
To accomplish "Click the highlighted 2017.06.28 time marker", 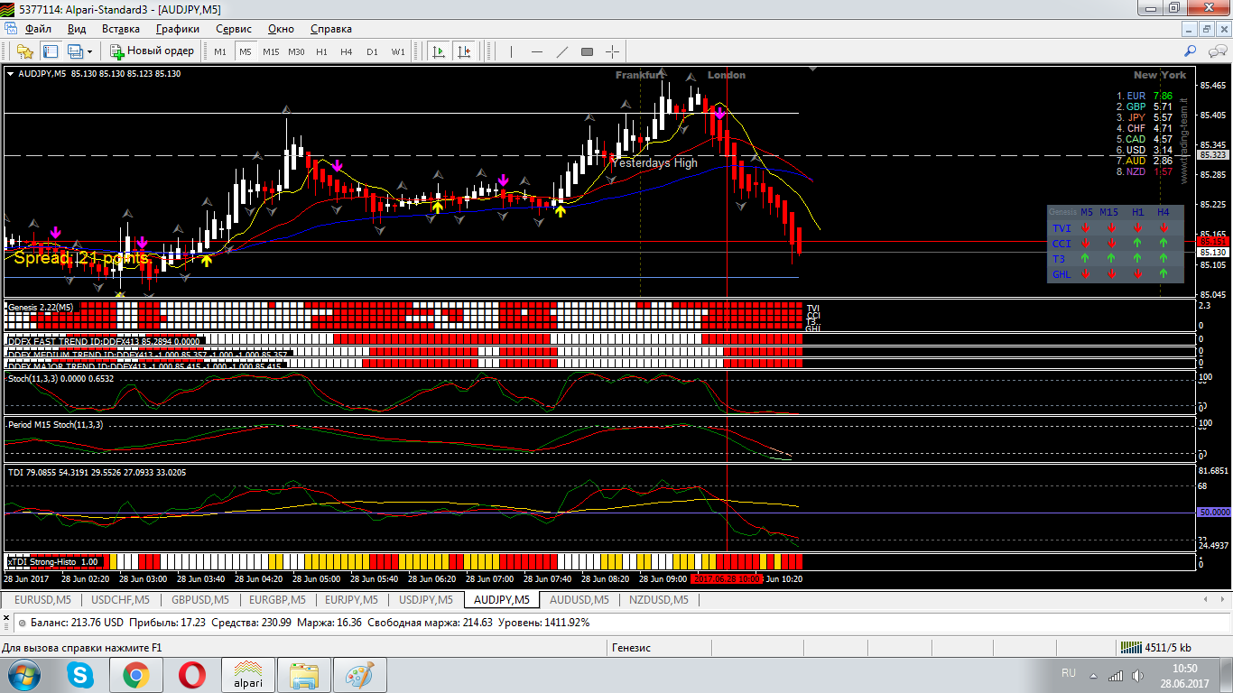I will tap(728, 578).
